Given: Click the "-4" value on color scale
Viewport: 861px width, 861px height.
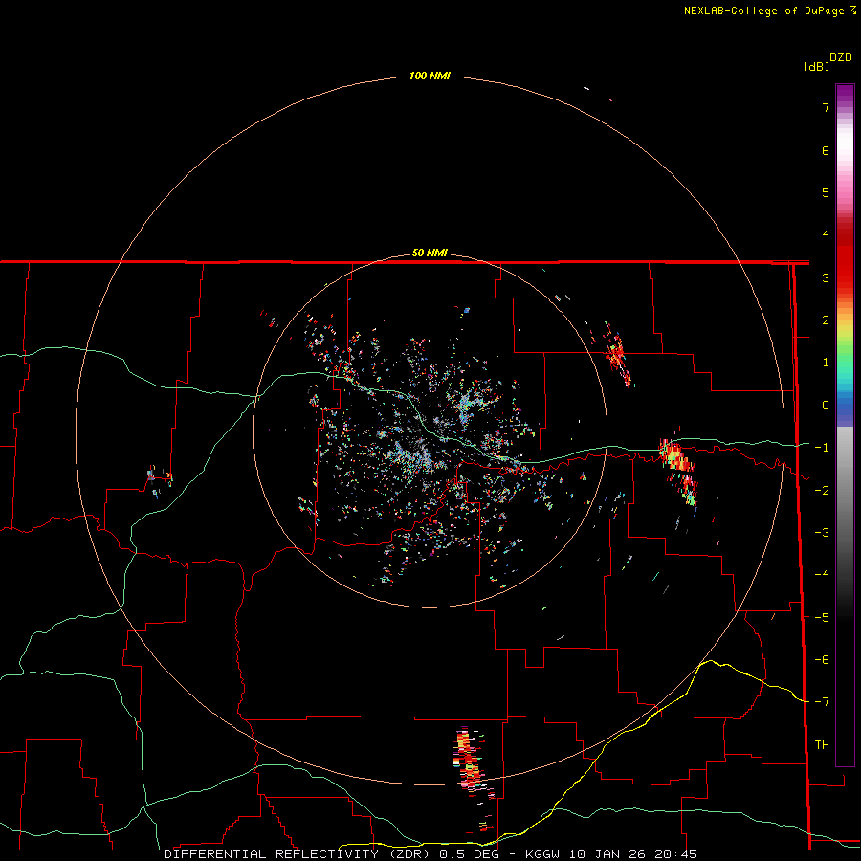Looking at the screenshot, I should click(x=822, y=575).
